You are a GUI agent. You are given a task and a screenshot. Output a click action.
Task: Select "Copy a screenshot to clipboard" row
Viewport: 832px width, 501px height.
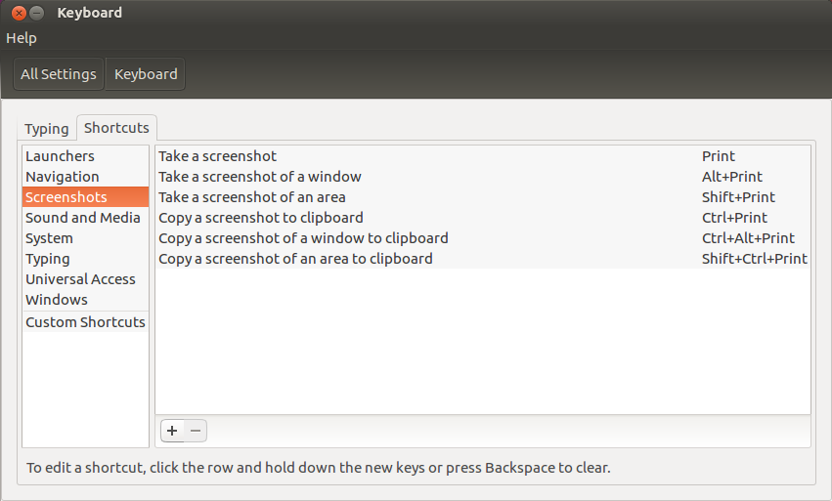click(x=261, y=218)
